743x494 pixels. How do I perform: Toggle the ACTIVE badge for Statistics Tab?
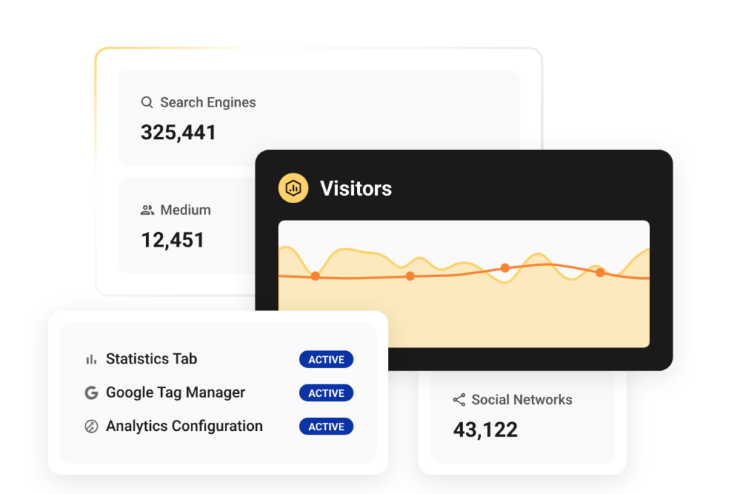pos(326,360)
